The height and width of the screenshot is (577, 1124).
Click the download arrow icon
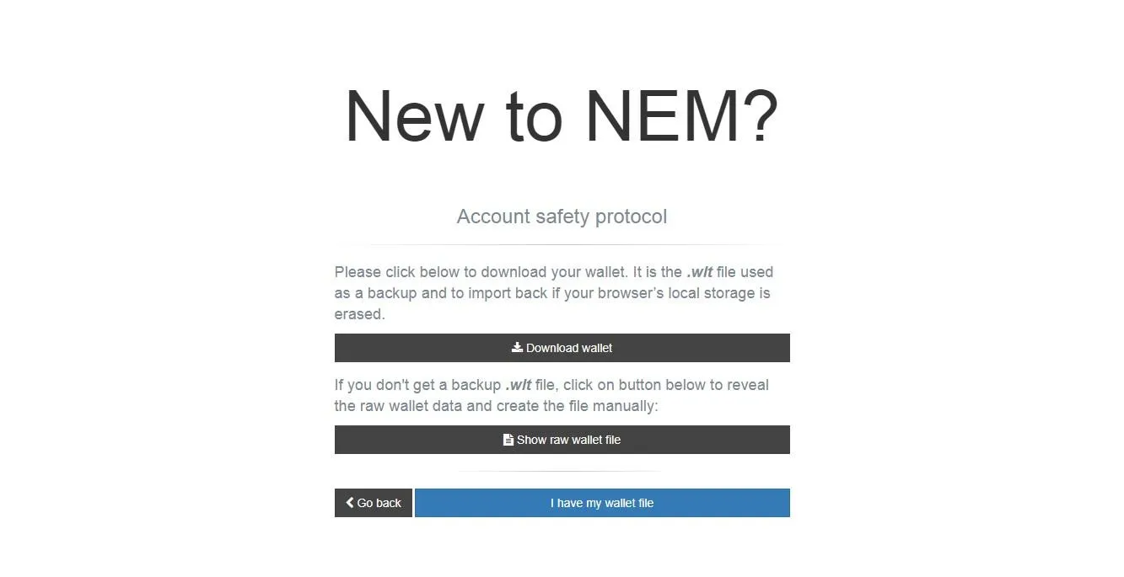[517, 347]
